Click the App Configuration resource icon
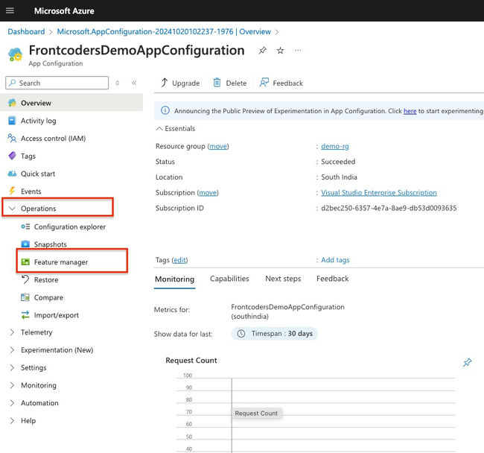 click(15, 54)
